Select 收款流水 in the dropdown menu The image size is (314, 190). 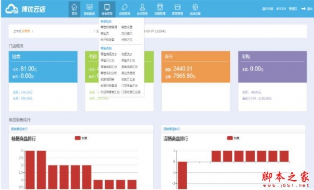pos(127,54)
